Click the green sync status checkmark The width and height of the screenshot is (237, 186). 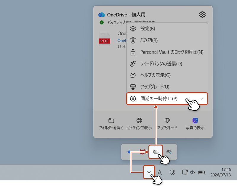click(102, 22)
